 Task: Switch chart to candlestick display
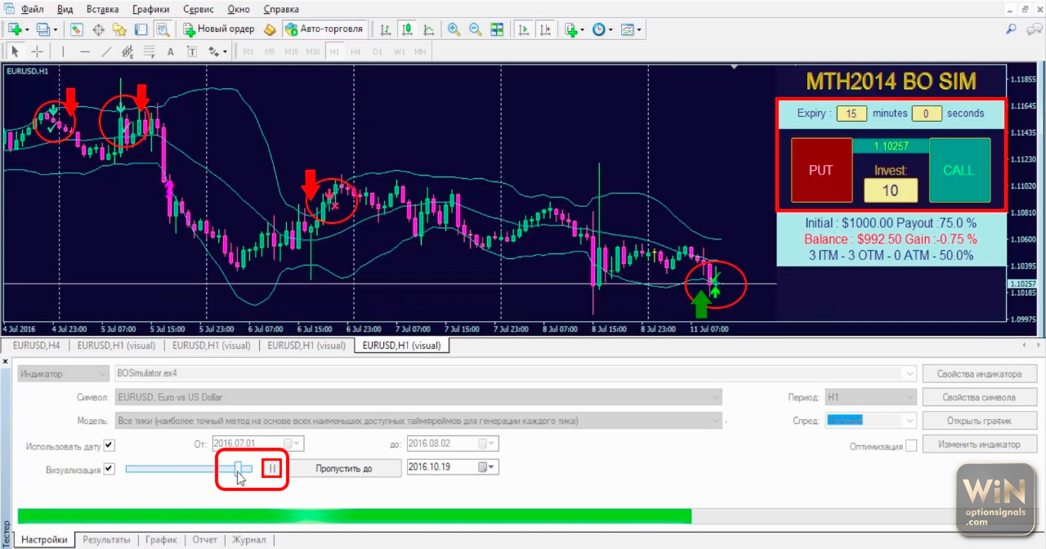[407, 29]
